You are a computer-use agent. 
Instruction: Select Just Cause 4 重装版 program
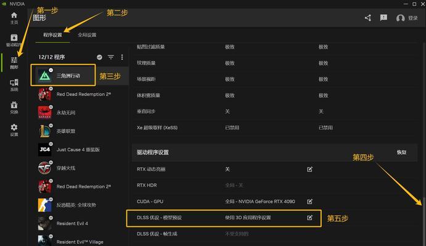[81, 149]
